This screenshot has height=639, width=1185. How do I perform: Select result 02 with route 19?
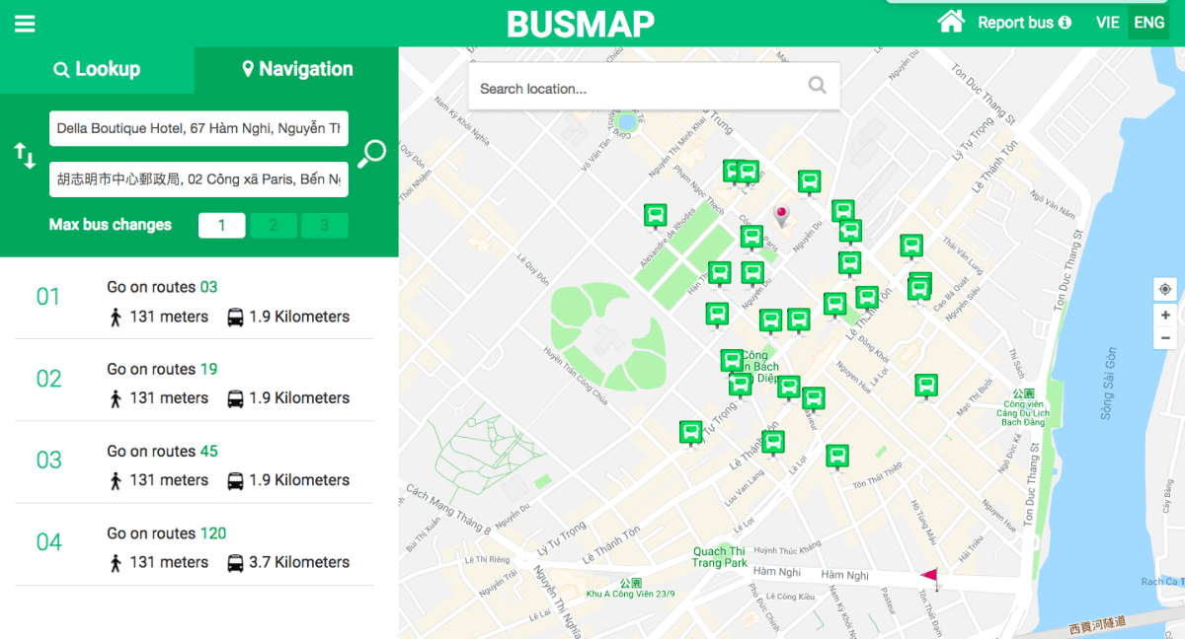tap(194, 380)
